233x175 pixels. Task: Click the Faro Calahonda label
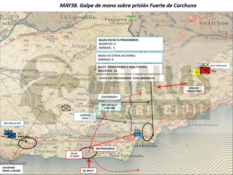point(127,156)
